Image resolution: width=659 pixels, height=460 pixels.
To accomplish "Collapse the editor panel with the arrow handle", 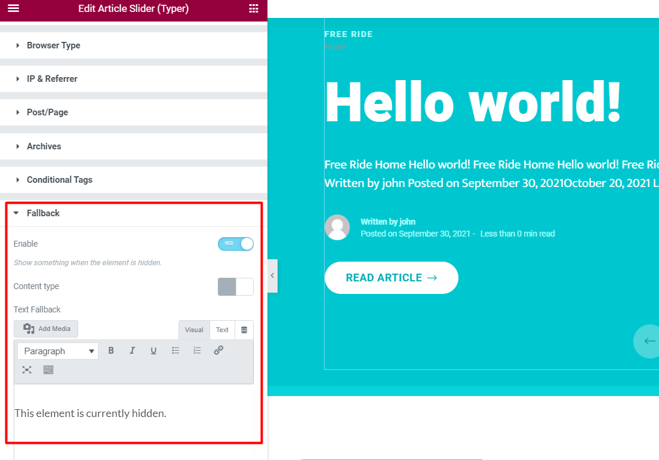I will [272, 276].
